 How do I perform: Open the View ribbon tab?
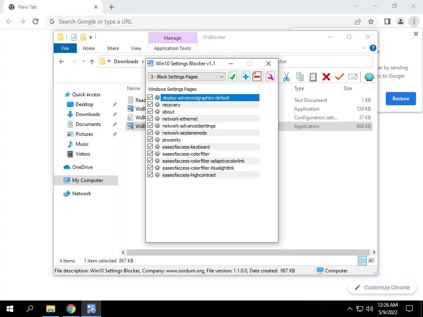(136, 48)
